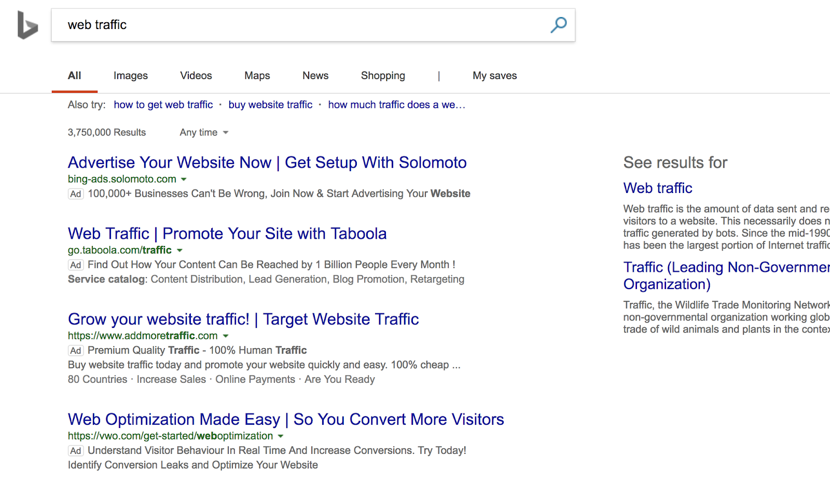Open the Solomoto 'Advertise Your Website Now' result

click(x=267, y=163)
